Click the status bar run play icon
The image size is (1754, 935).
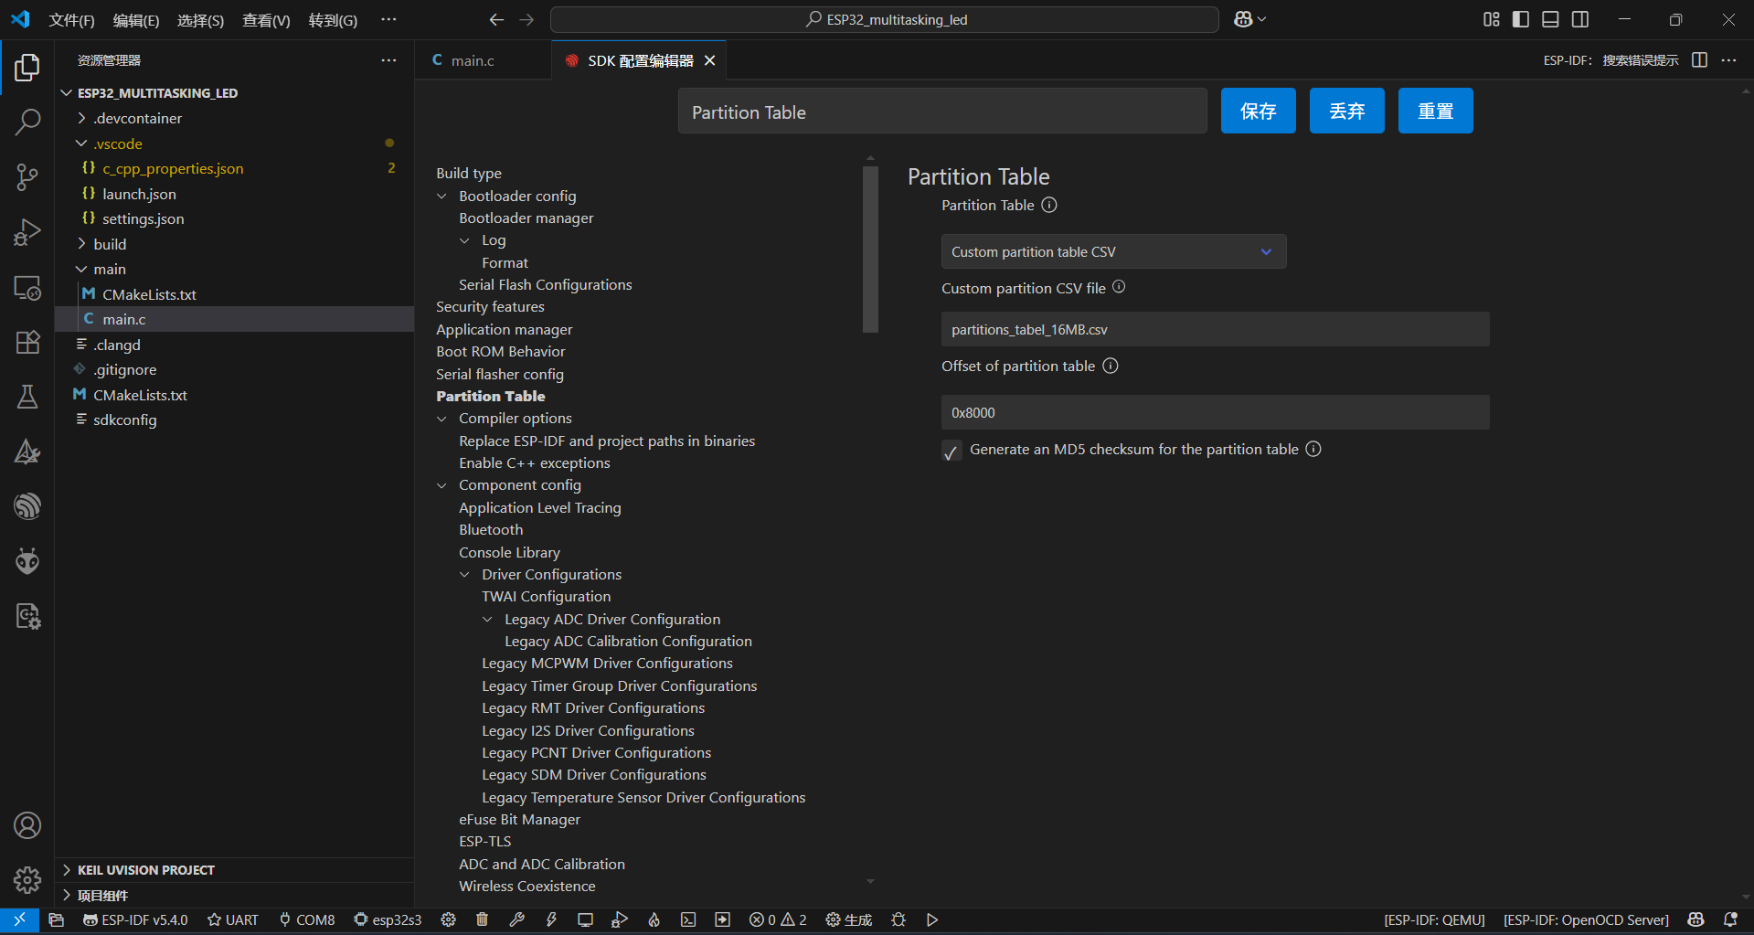coord(932,919)
